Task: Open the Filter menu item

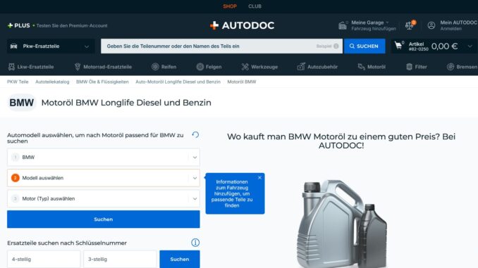Action: tap(417, 67)
